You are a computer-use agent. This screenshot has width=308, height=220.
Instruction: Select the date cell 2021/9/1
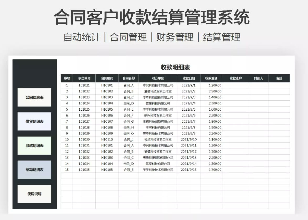[189, 85]
